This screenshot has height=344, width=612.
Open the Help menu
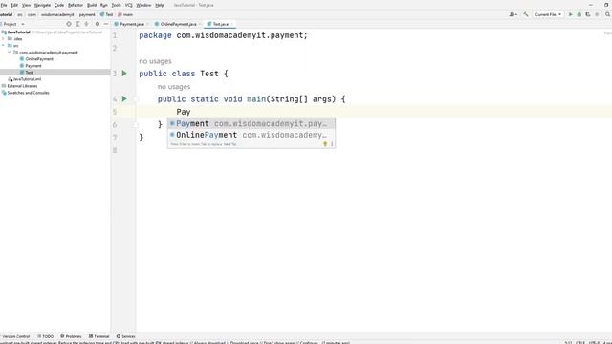coord(160,5)
